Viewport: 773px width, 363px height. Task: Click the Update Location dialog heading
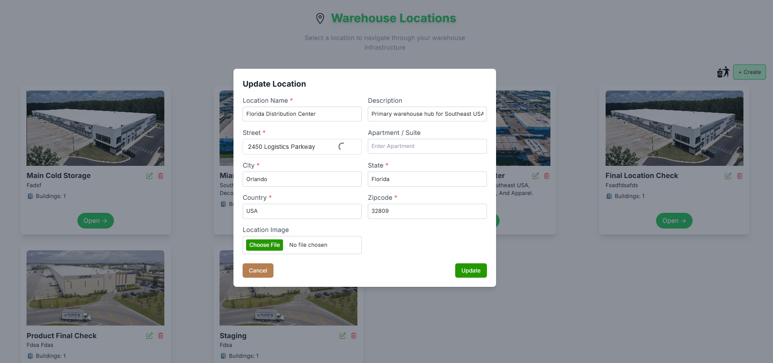pos(274,84)
